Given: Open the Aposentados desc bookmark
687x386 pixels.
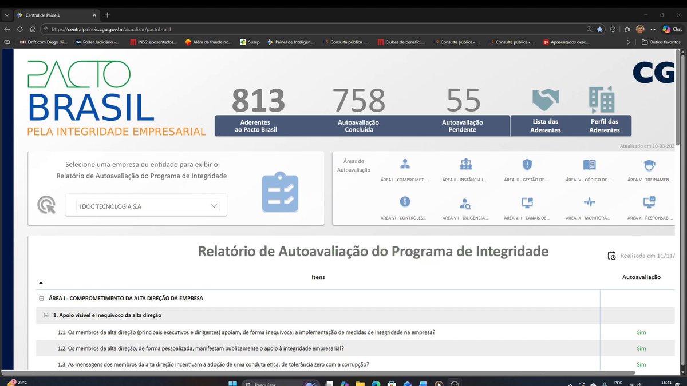Looking at the screenshot, I should tap(566, 42).
